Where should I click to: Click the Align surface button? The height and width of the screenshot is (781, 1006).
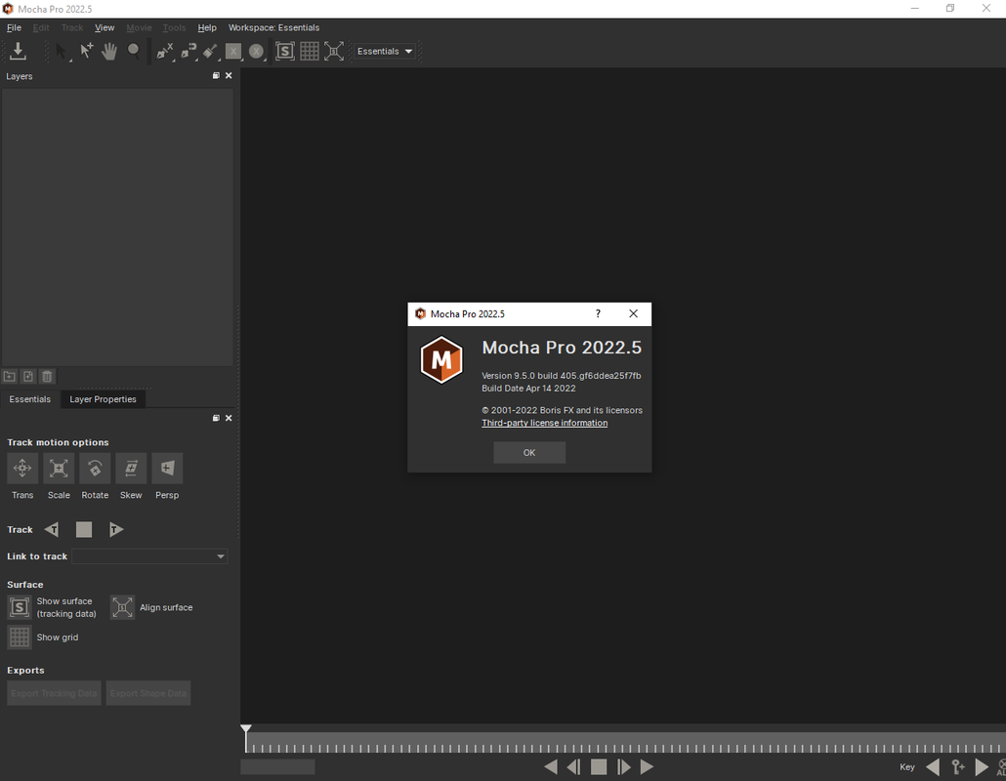(122, 607)
